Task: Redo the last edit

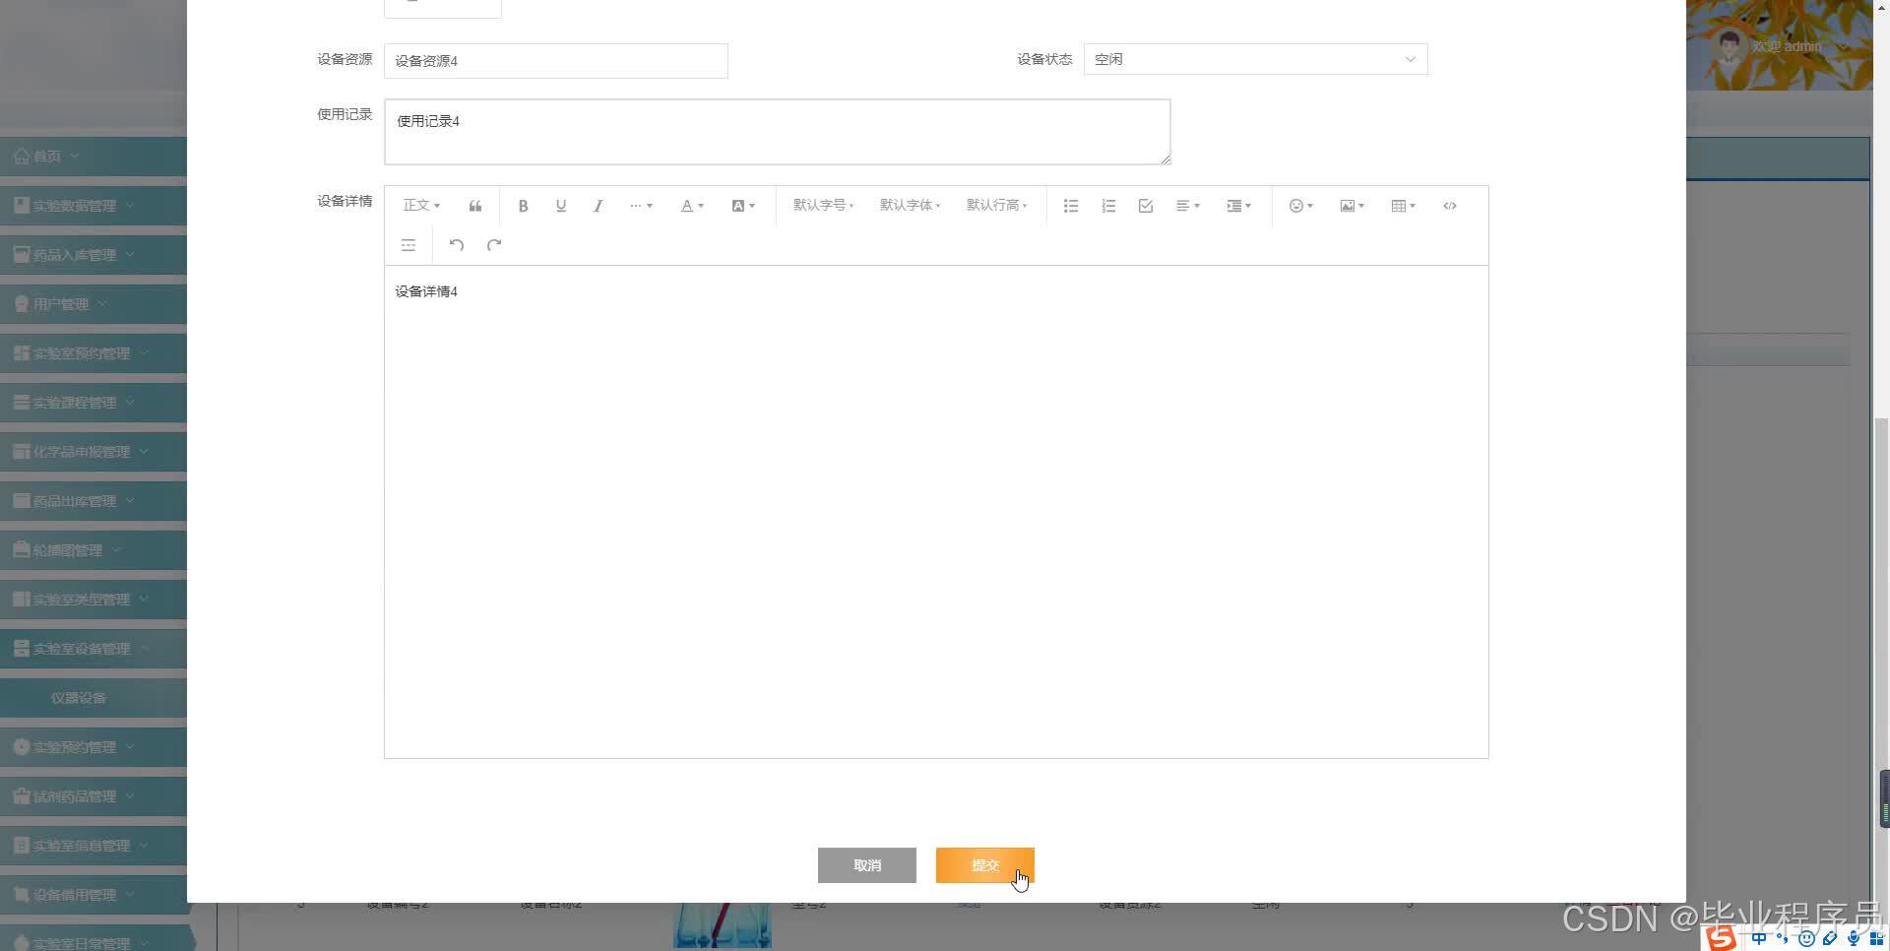Action: 494,245
